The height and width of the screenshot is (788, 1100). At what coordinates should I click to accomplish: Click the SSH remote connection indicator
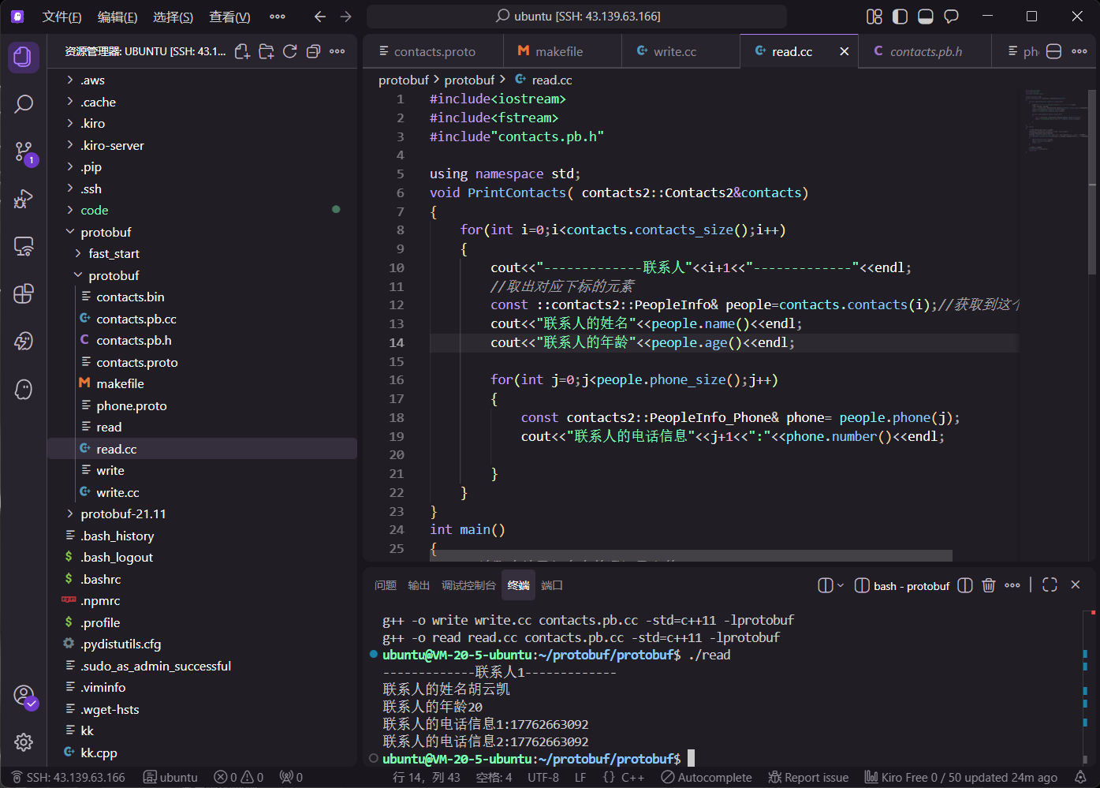(68, 778)
